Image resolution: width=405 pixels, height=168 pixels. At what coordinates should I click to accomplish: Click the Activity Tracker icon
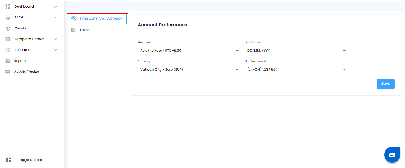(x=8, y=72)
